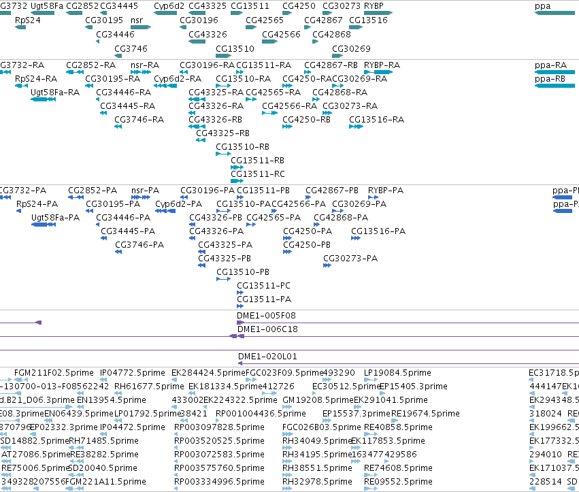Open gene label reading exactly "CG4250"
This screenshot has width=579, height=492.
click(299, 6)
